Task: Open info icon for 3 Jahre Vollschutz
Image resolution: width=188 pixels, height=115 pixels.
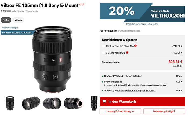Action: (127, 52)
